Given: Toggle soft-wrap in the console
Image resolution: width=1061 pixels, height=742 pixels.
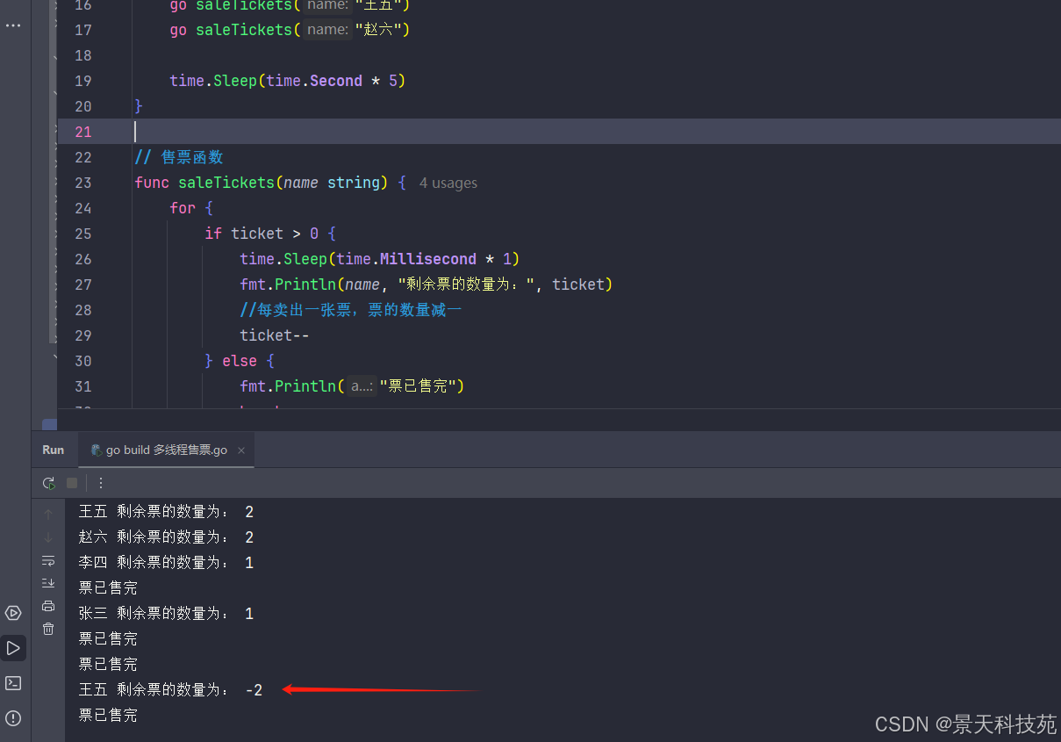Looking at the screenshot, I should point(48,560).
